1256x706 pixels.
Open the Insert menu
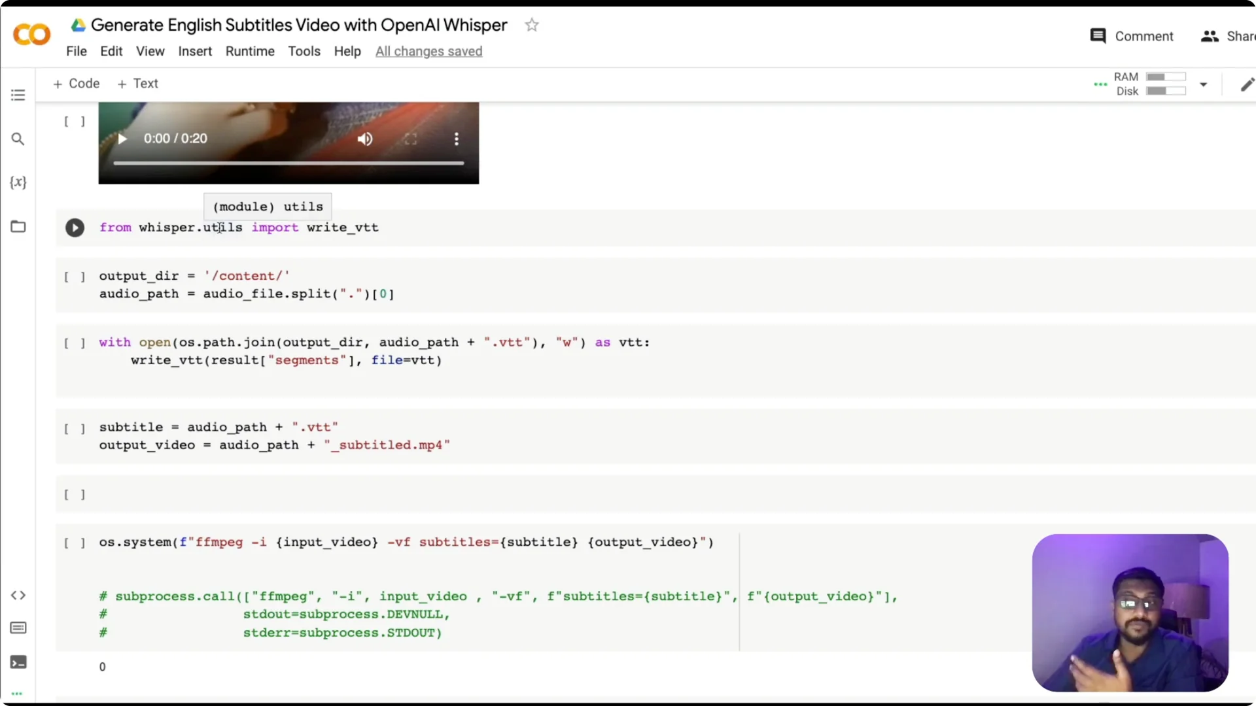pyautogui.click(x=195, y=51)
